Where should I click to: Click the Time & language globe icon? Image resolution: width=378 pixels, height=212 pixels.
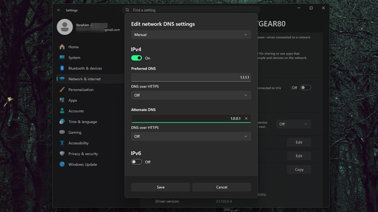coord(62,121)
